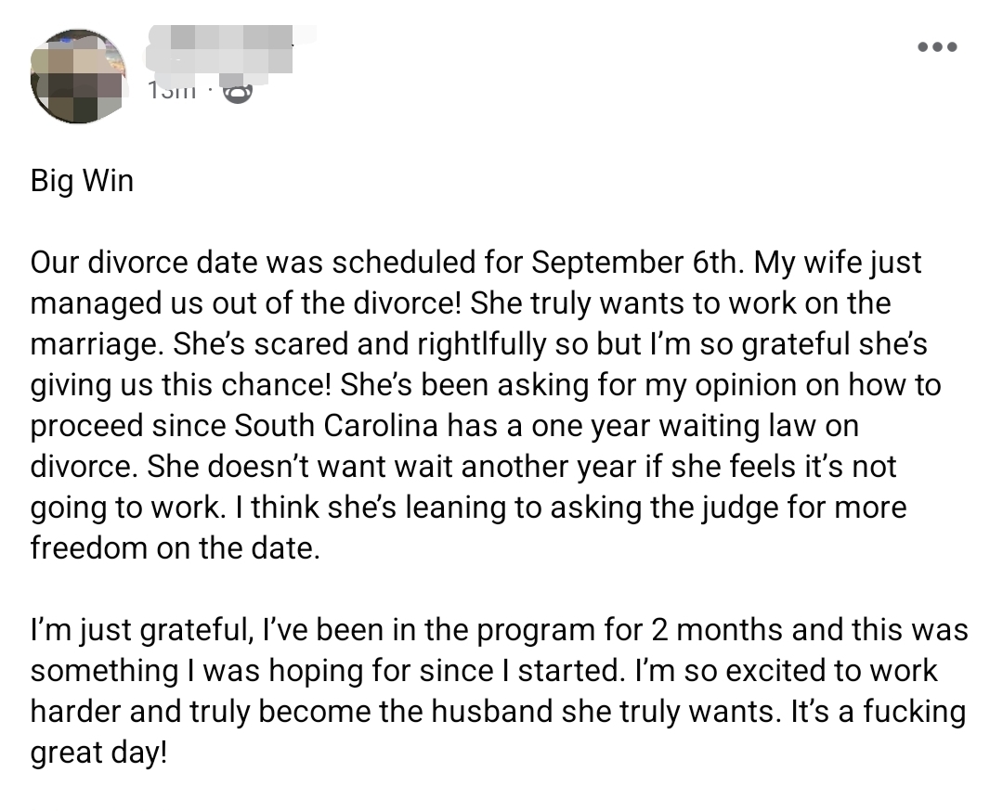The image size is (1003, 811).
Task: Click the text "freedom on the date."
Action: tap(175, 547)
